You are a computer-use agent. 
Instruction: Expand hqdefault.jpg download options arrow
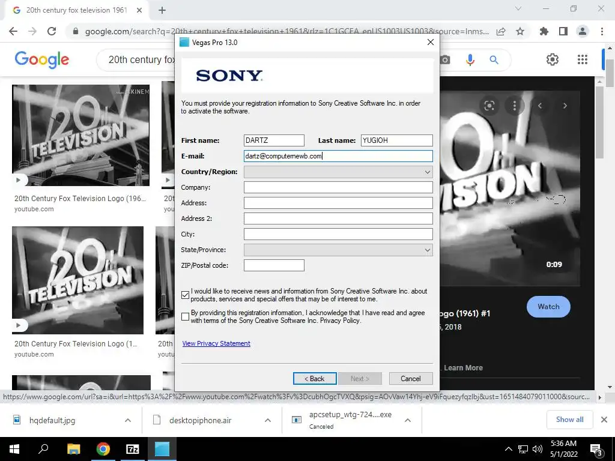tap(128, 420)
